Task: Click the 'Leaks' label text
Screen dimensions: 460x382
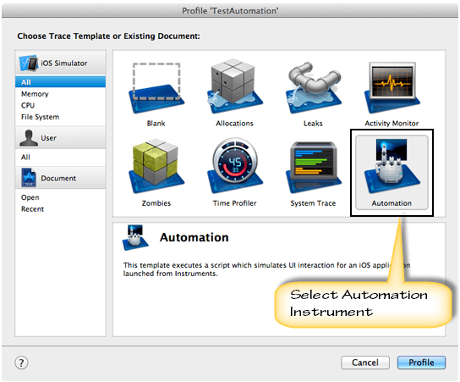Action: coord(313,123)
